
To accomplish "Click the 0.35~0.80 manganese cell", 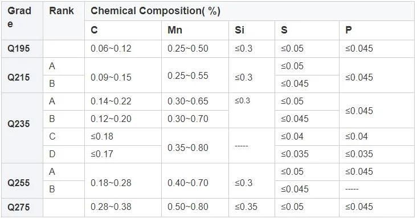I will [x=195, y=145].
